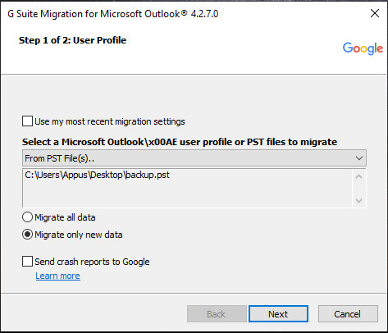This screenshot has height=333, width=388.
Task: Click the Google logo
Action: click(363, 48)
